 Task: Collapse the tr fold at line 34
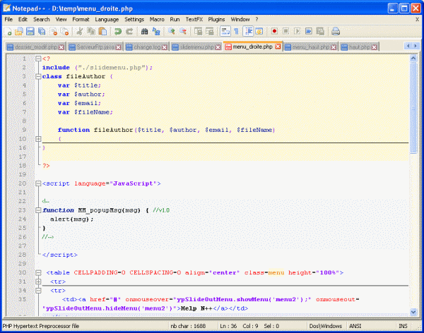[38, 291]
